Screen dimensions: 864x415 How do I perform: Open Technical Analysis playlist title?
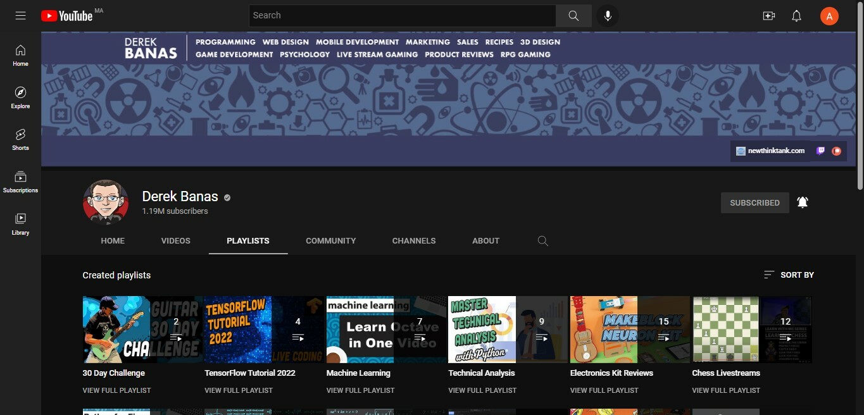(482, 373)
